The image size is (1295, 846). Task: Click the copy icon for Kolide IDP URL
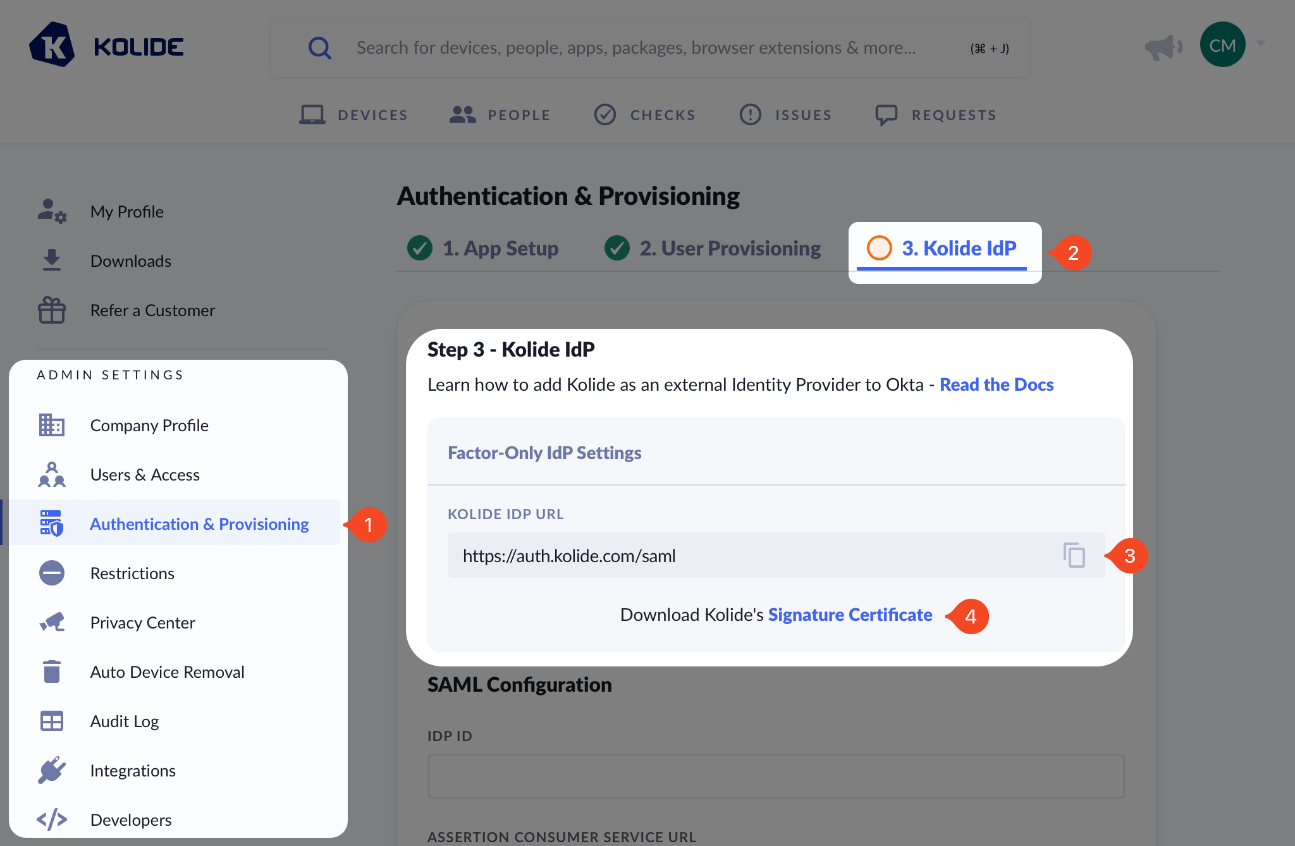point(1074,555)
